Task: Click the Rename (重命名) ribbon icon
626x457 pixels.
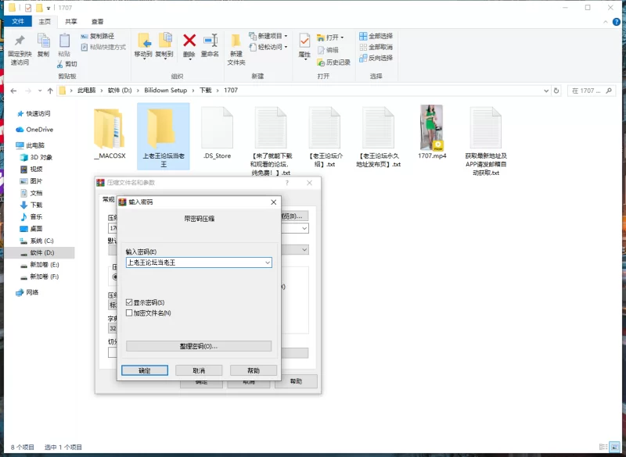Action: [x=210, y=41]
